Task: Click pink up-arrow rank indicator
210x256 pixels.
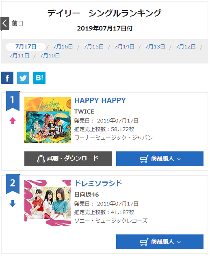Action: pos(13,121)
